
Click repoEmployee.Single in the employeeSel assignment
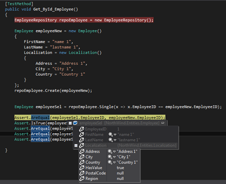(x=91, y=107)
